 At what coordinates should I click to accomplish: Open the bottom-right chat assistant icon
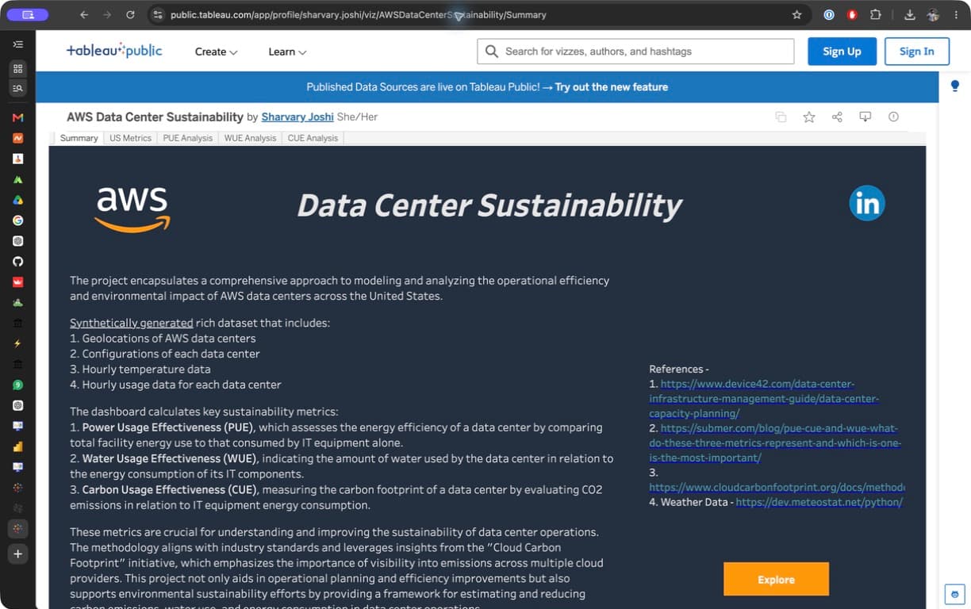tap(954, 593)
